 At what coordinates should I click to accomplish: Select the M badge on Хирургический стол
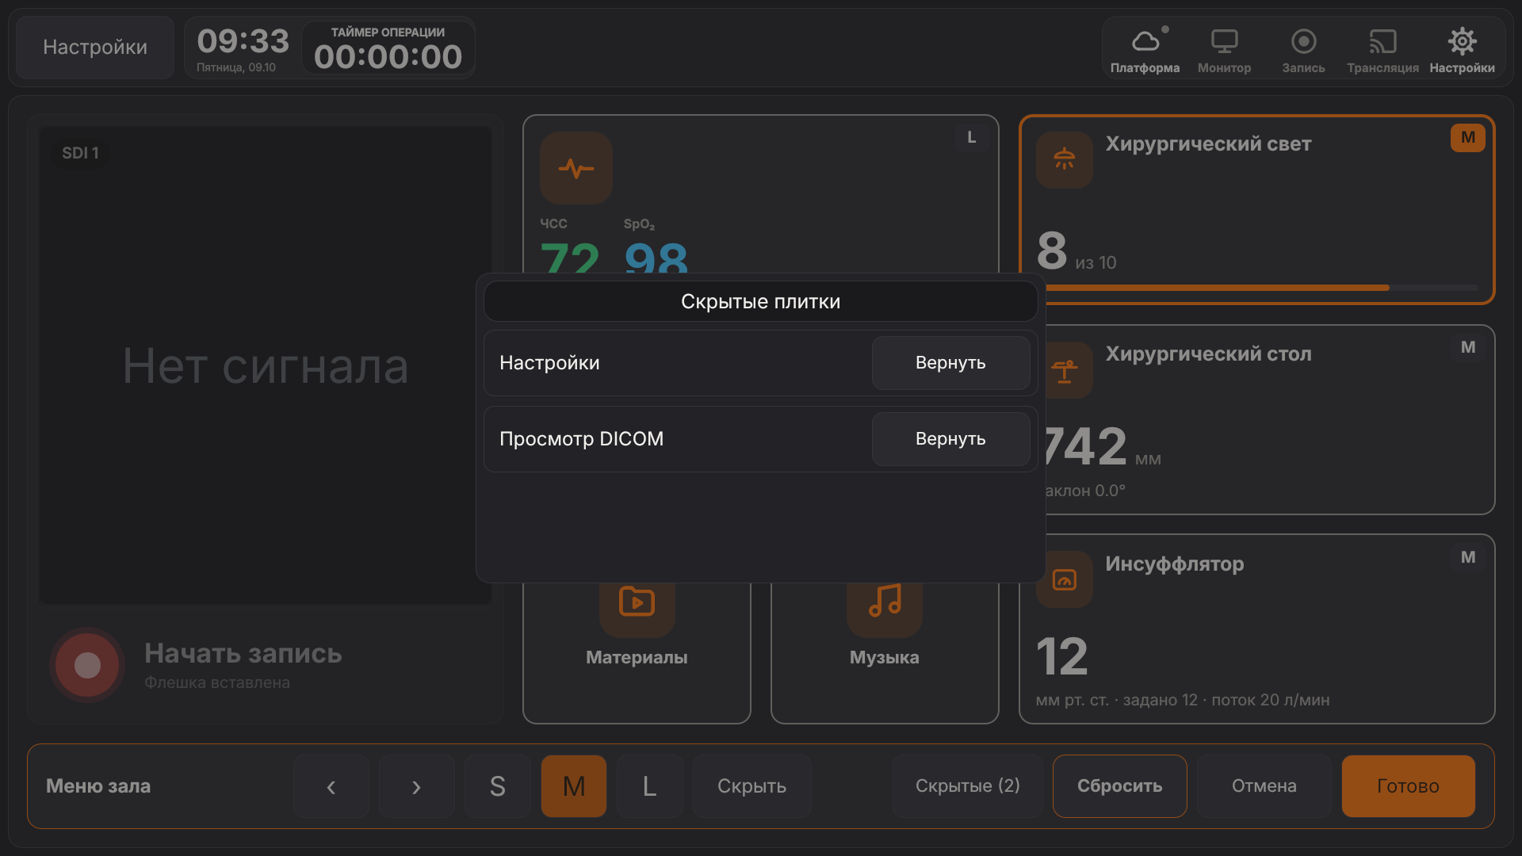[1467, 348]
